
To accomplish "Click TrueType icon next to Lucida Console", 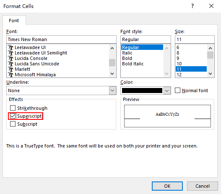I will [x=11, y=58].
